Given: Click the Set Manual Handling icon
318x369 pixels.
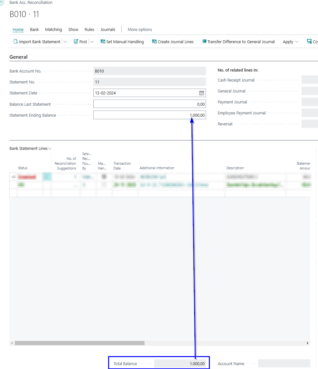Looking at the screenshot, I should point(103,42).
